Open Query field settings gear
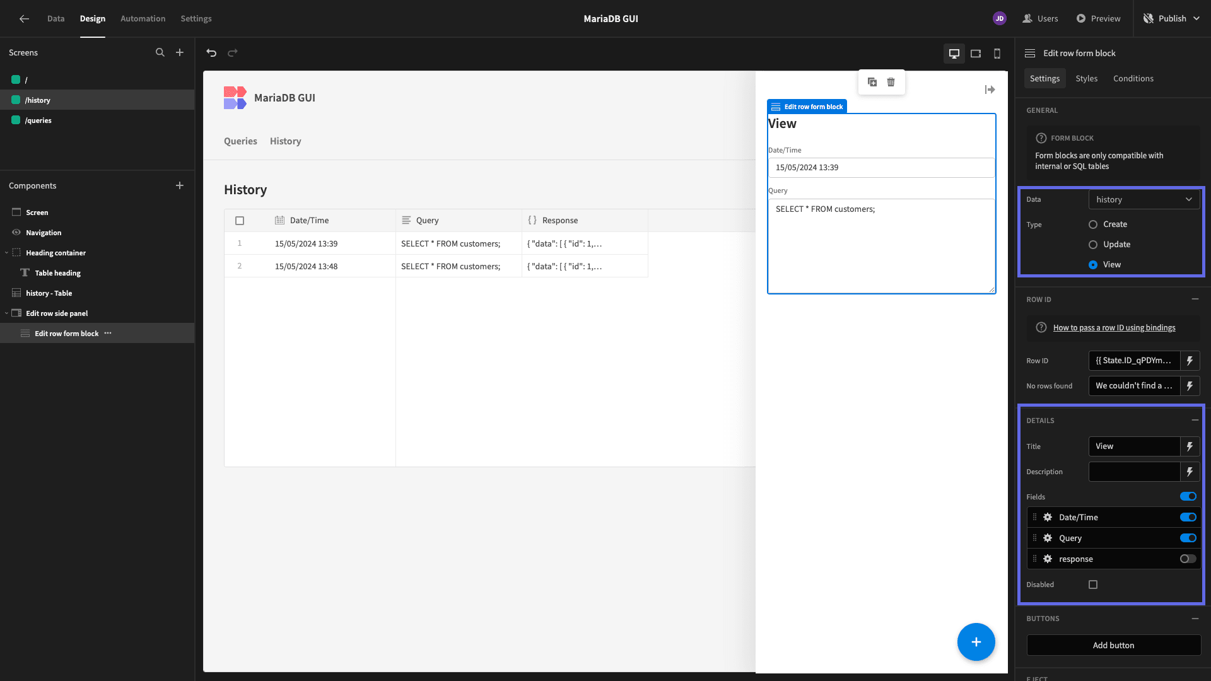The image size is (1211, 681). pos(1048,538)
